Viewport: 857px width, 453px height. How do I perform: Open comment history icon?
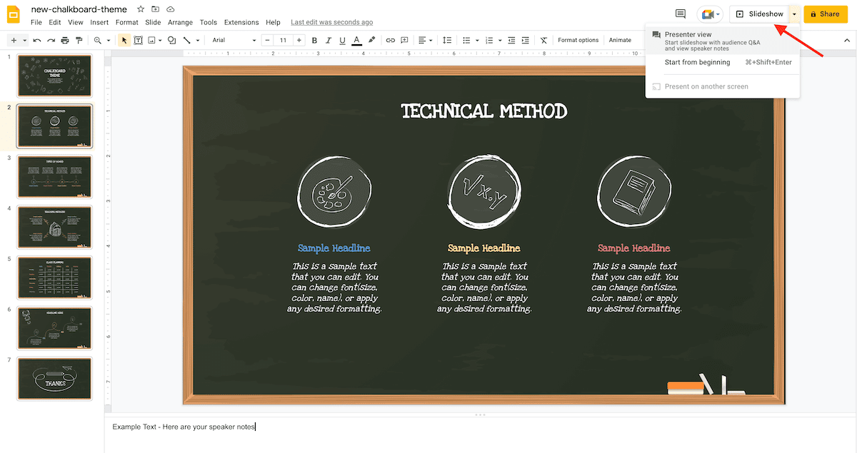(680, 14)
